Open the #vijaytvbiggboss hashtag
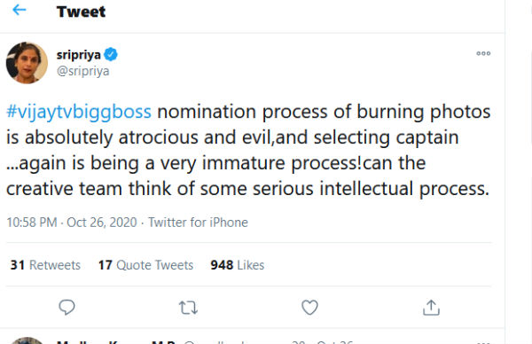This screenshot has height=344, width=532. [79, 112]
